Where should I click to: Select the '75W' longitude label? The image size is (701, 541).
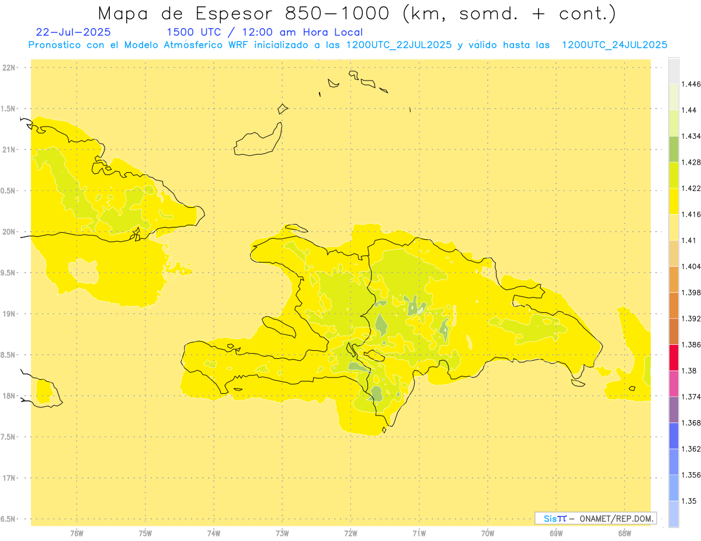(x=145, y=533)
